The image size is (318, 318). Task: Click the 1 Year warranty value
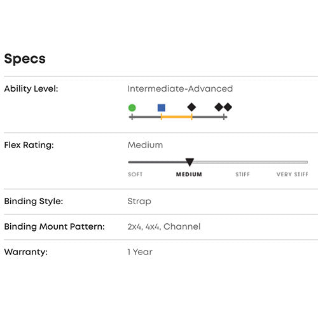(140, 252)
